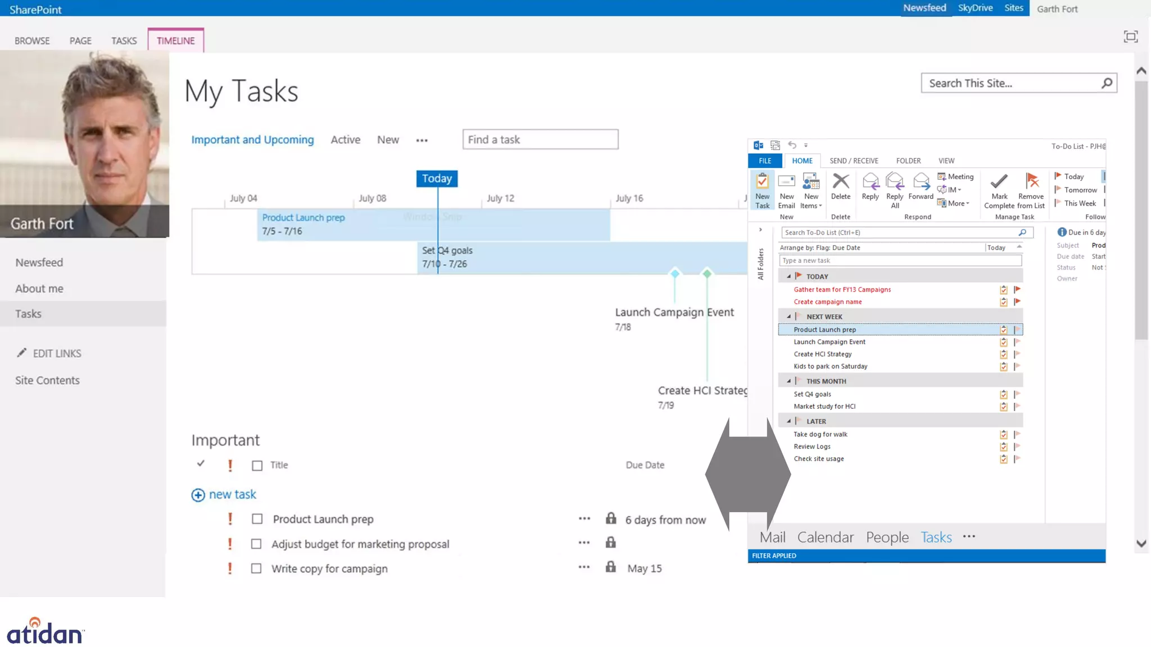Open the Newsfeed link in sidebar
The image size is (1151, 647).
[39, 262]
